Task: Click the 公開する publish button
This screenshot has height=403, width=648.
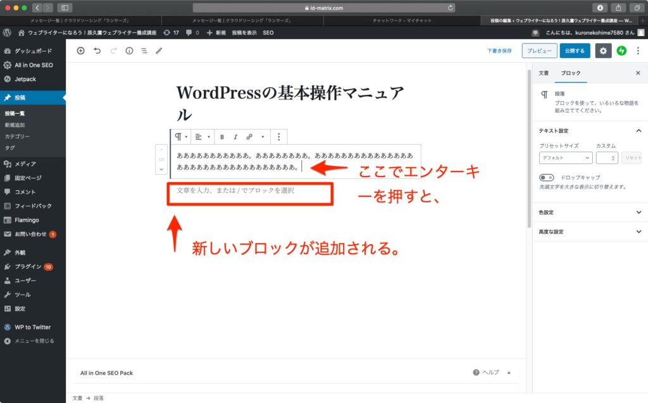Action: pos(575,51)
